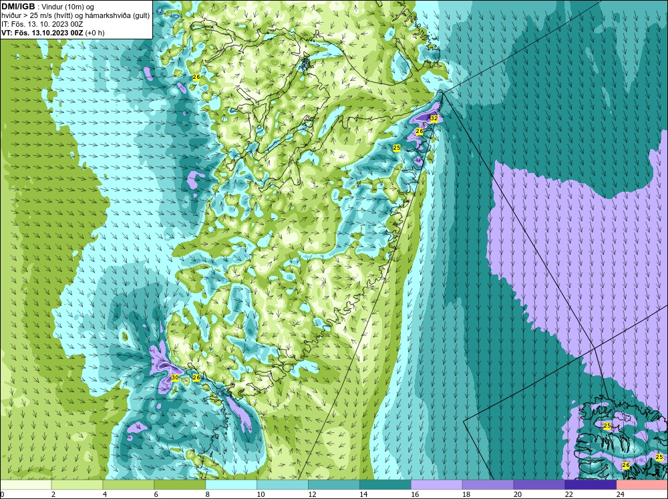Pick the 6–8 m/s olive green legend swatch
Screen dimensions: 668x499
point(180,485)
